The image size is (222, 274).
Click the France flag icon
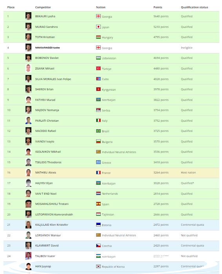point(98,173)
